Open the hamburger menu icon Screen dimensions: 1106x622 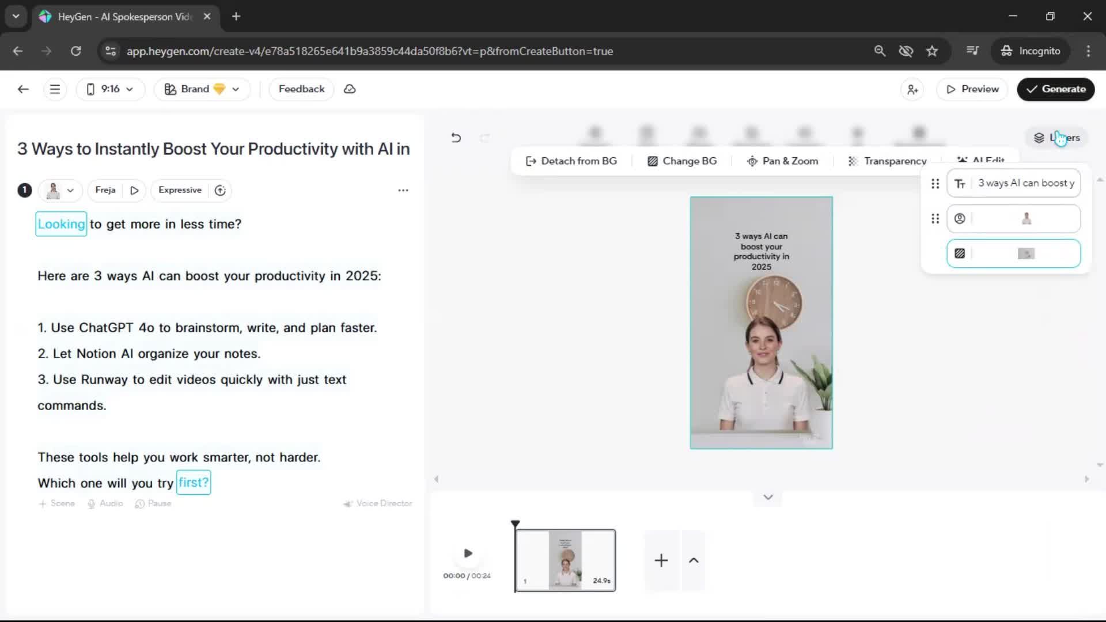[55, 89]
